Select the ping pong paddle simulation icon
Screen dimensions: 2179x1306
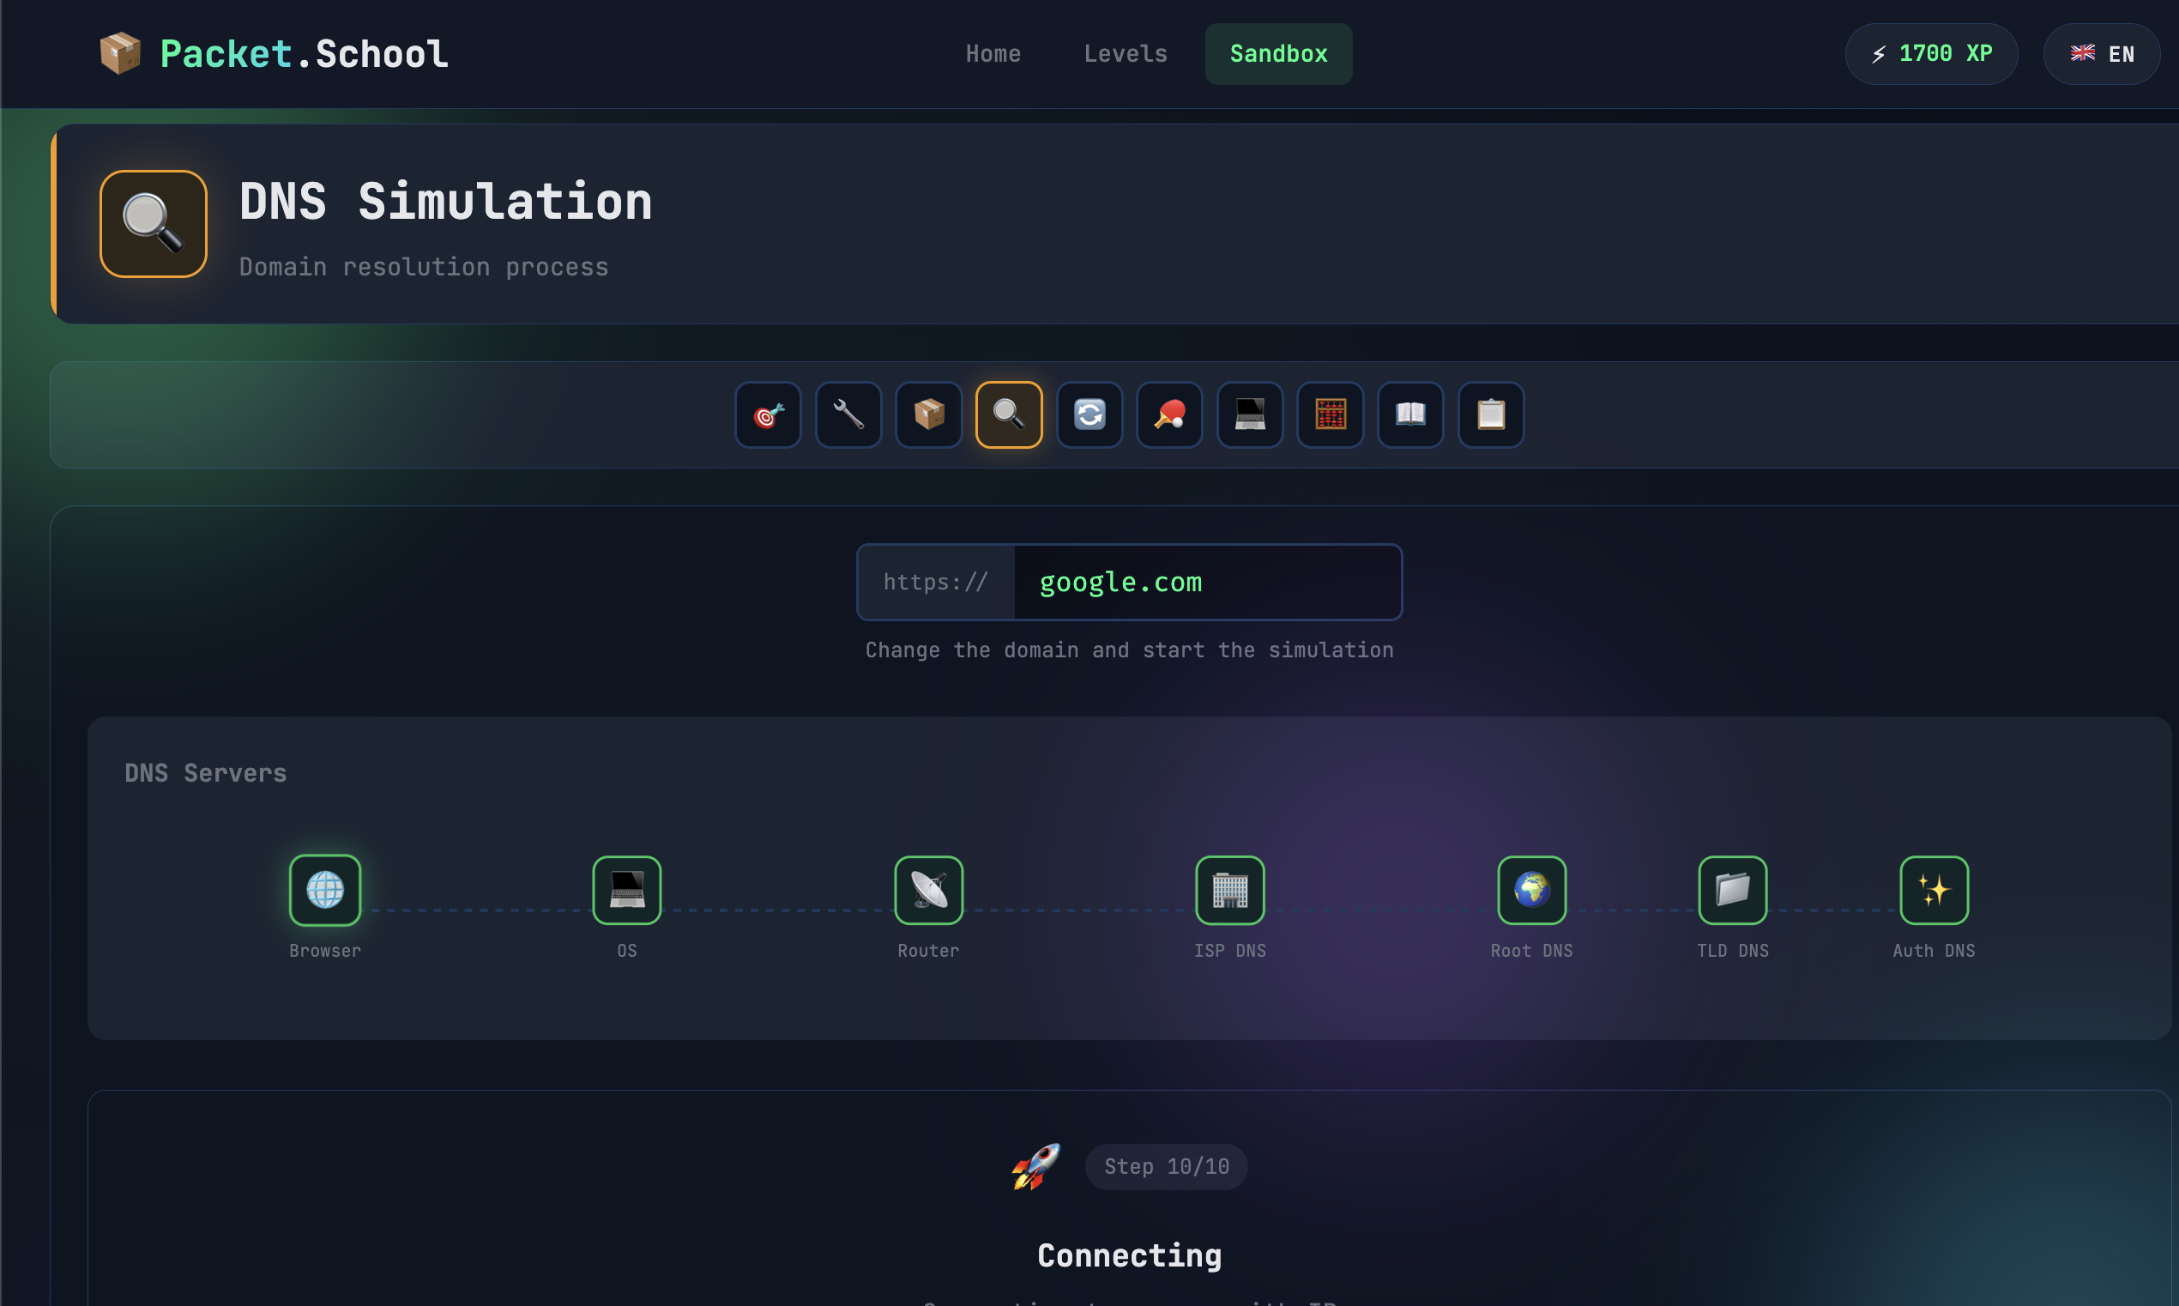point(1169,414)
